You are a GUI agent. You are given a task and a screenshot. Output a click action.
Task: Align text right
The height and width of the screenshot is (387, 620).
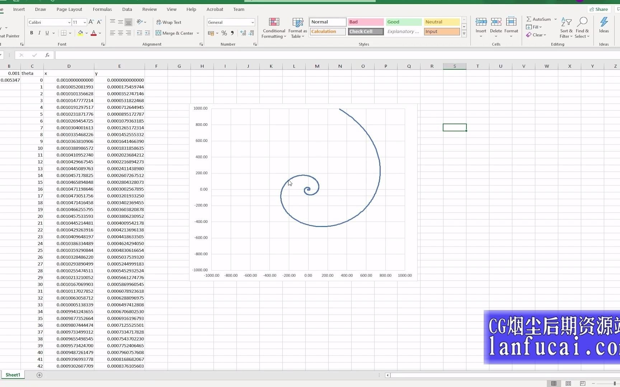click(128, 33)
